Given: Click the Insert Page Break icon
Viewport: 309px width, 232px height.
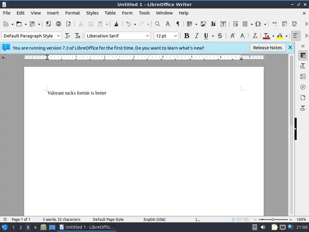Looking at the screenshot, I should [235, 24].
